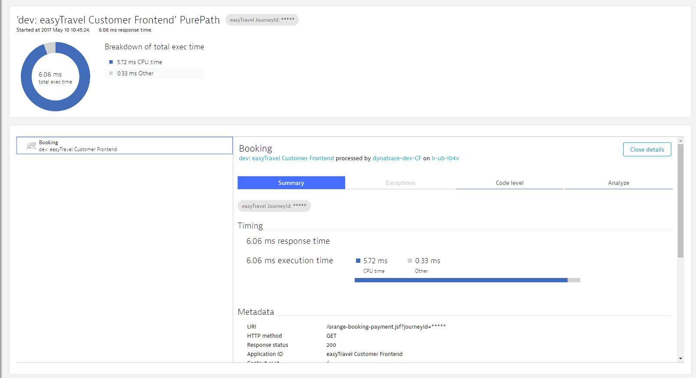Screen dimensions: 696x378
Task: Click the Booking heading in details pane
Action: [x=255, y=149]
